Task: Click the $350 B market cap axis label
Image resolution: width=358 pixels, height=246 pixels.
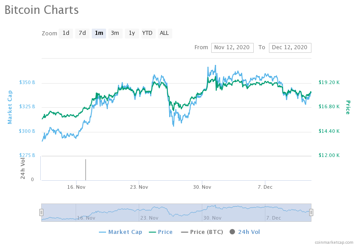Action: (27, 82)
